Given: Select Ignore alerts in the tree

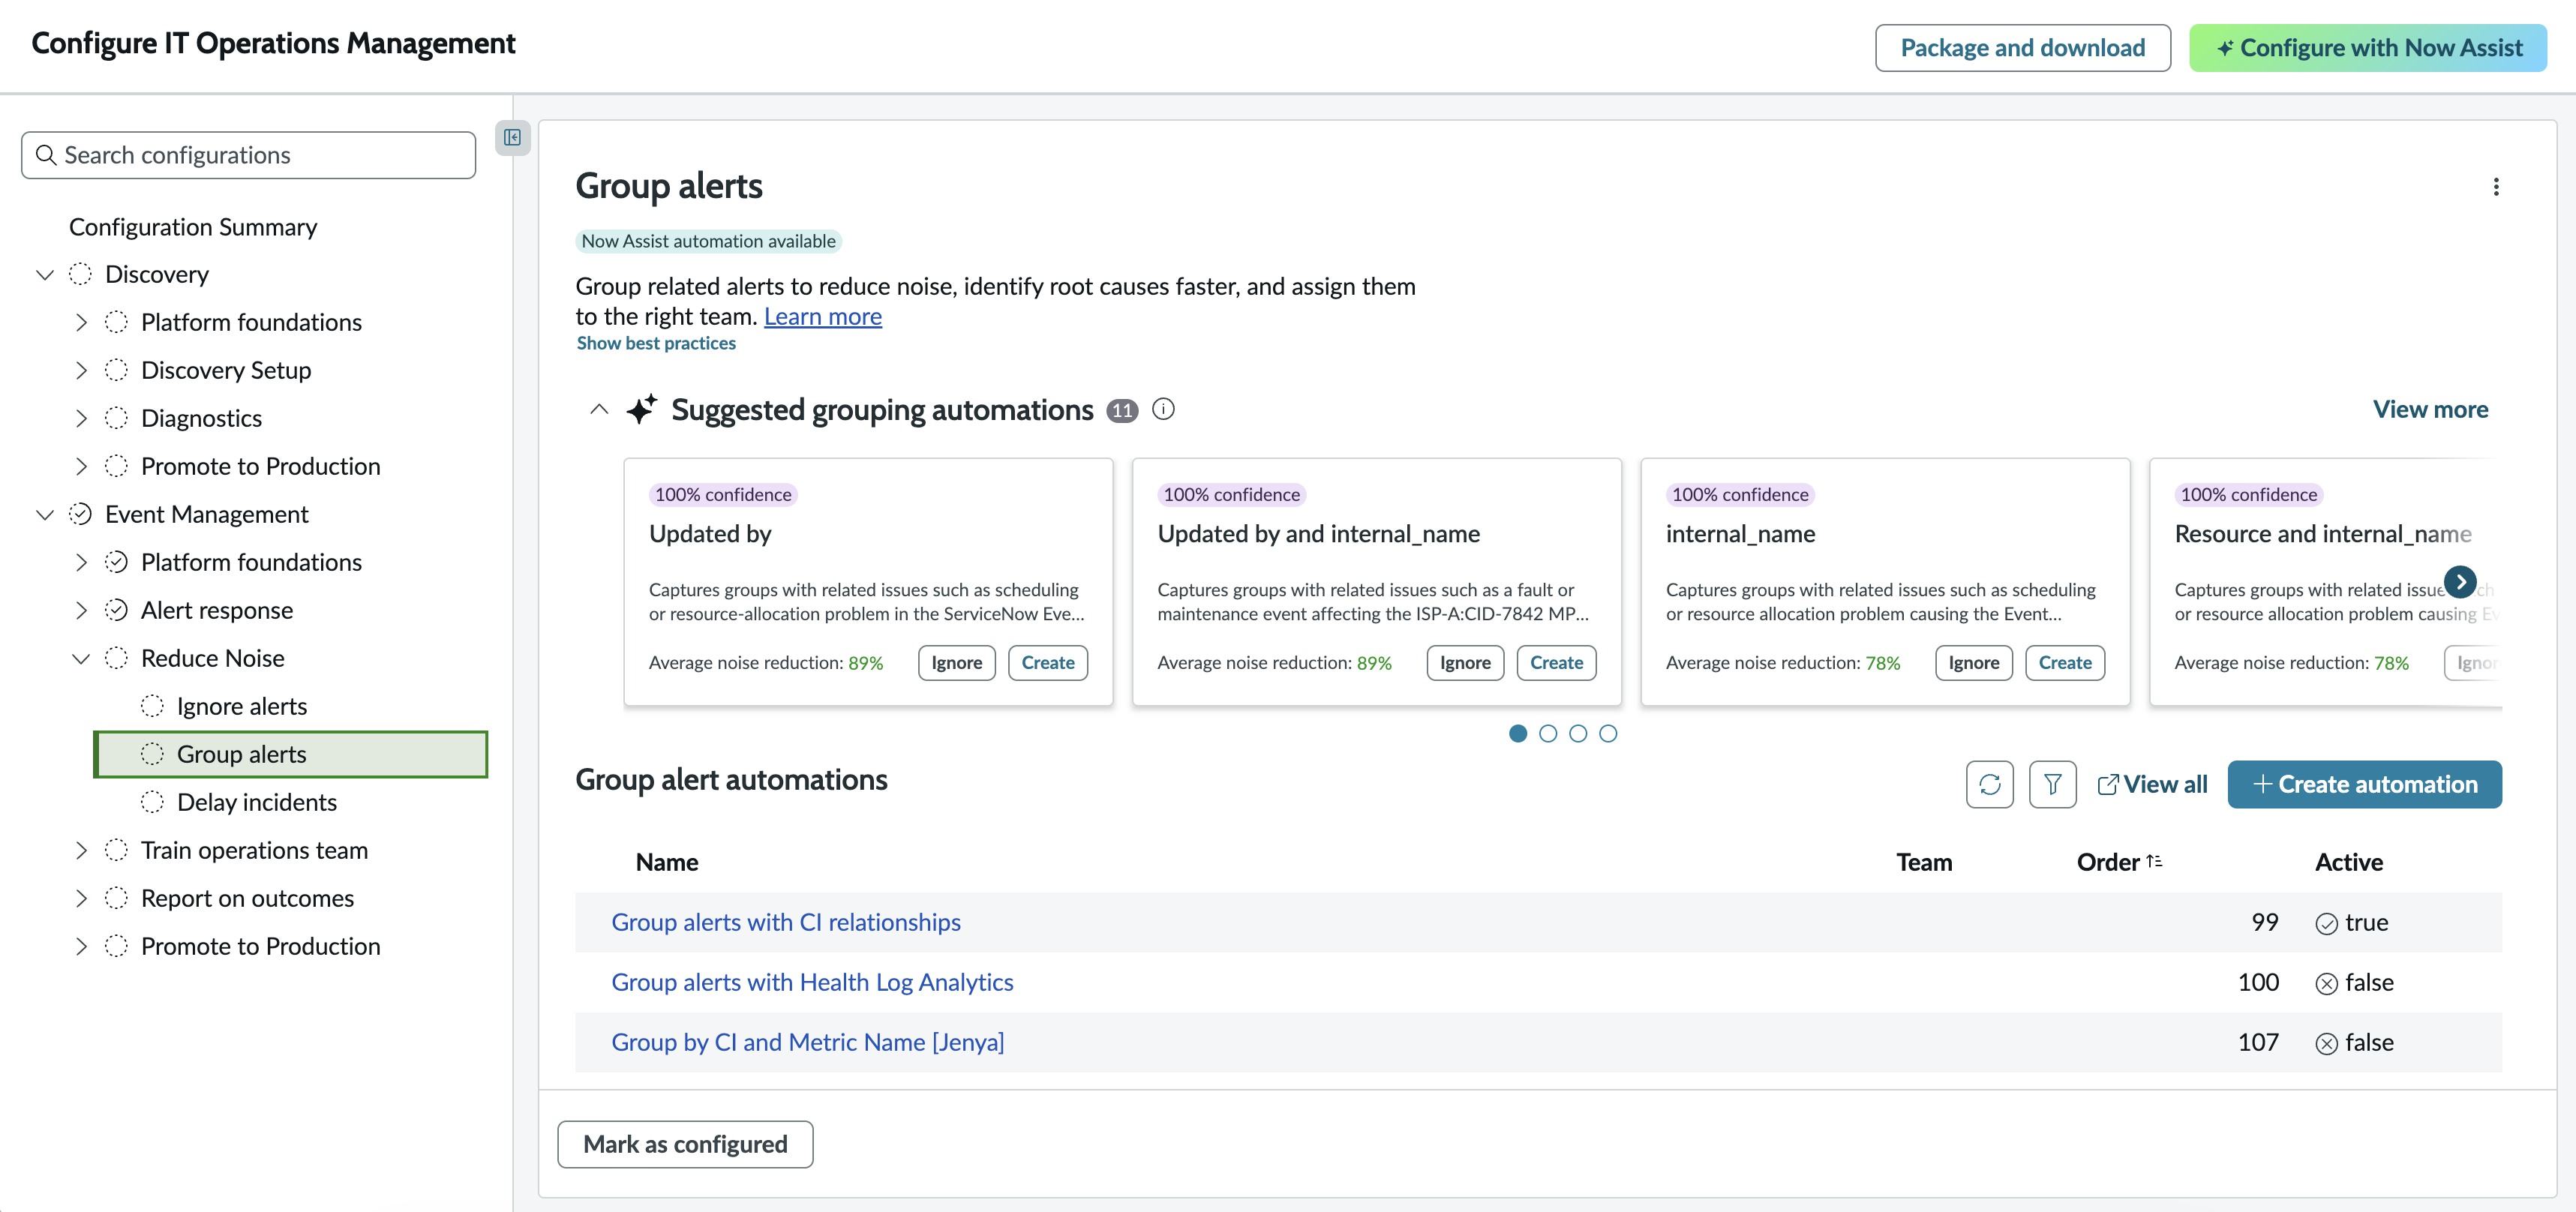Looking at the screenshot, I should pyautogui.click(x=242, y=706).
